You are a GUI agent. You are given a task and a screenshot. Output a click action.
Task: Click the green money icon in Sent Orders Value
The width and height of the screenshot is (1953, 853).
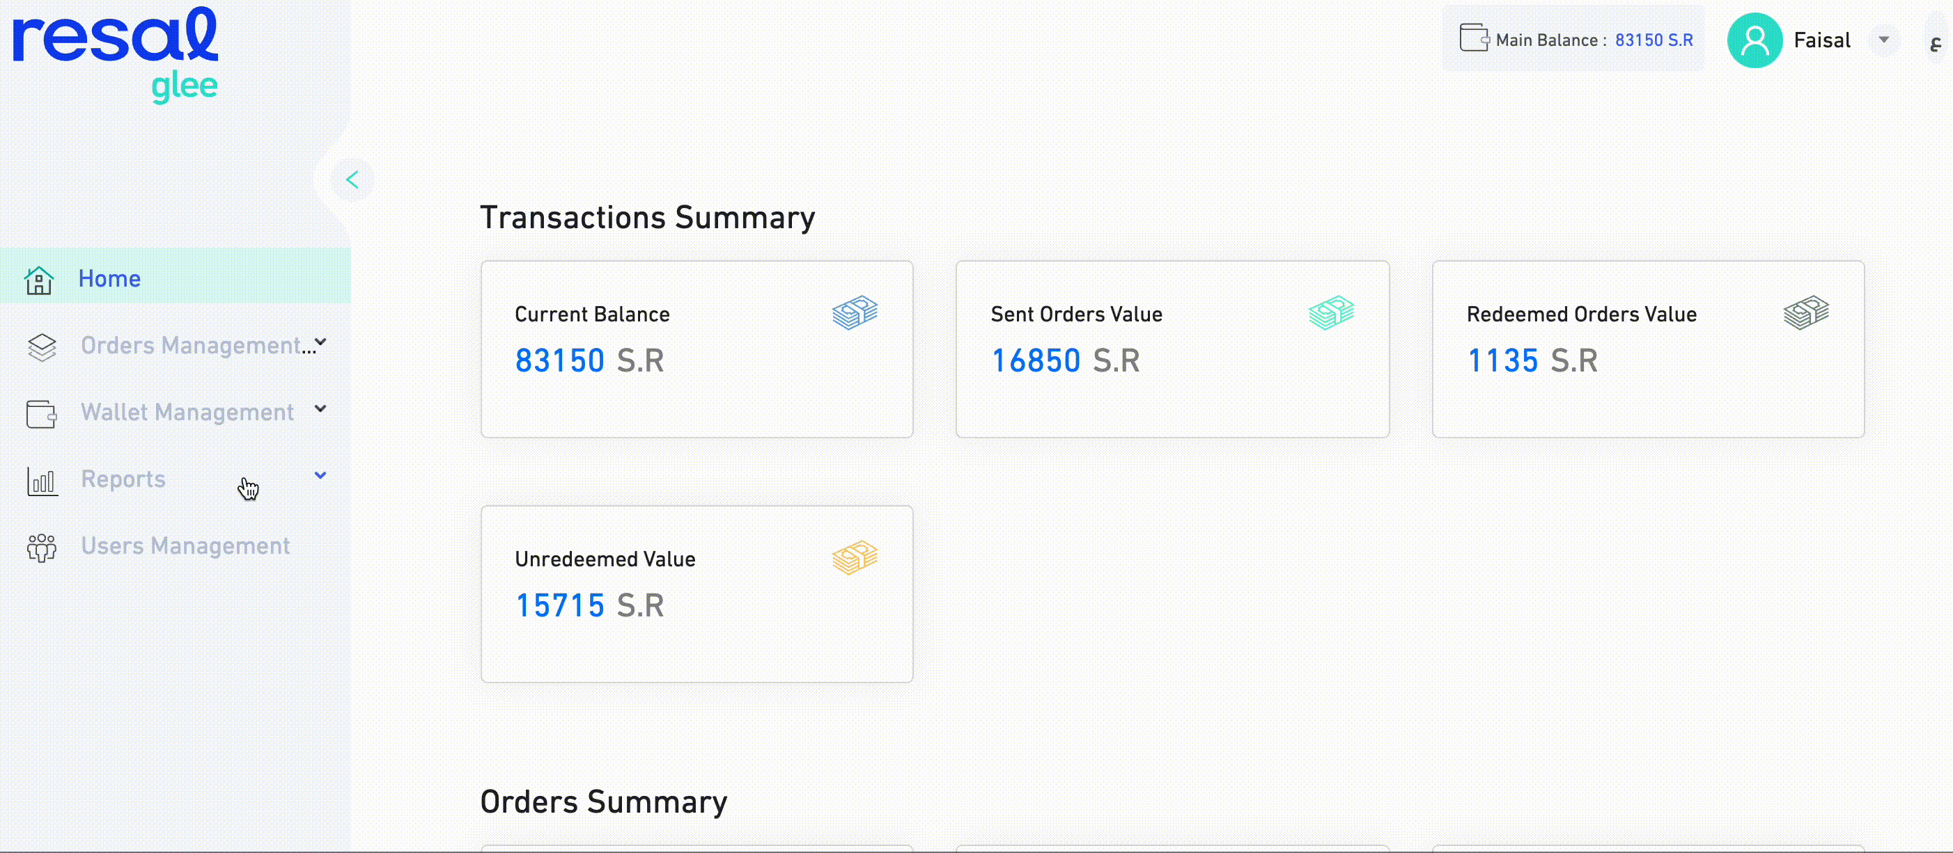(1330, 312)
